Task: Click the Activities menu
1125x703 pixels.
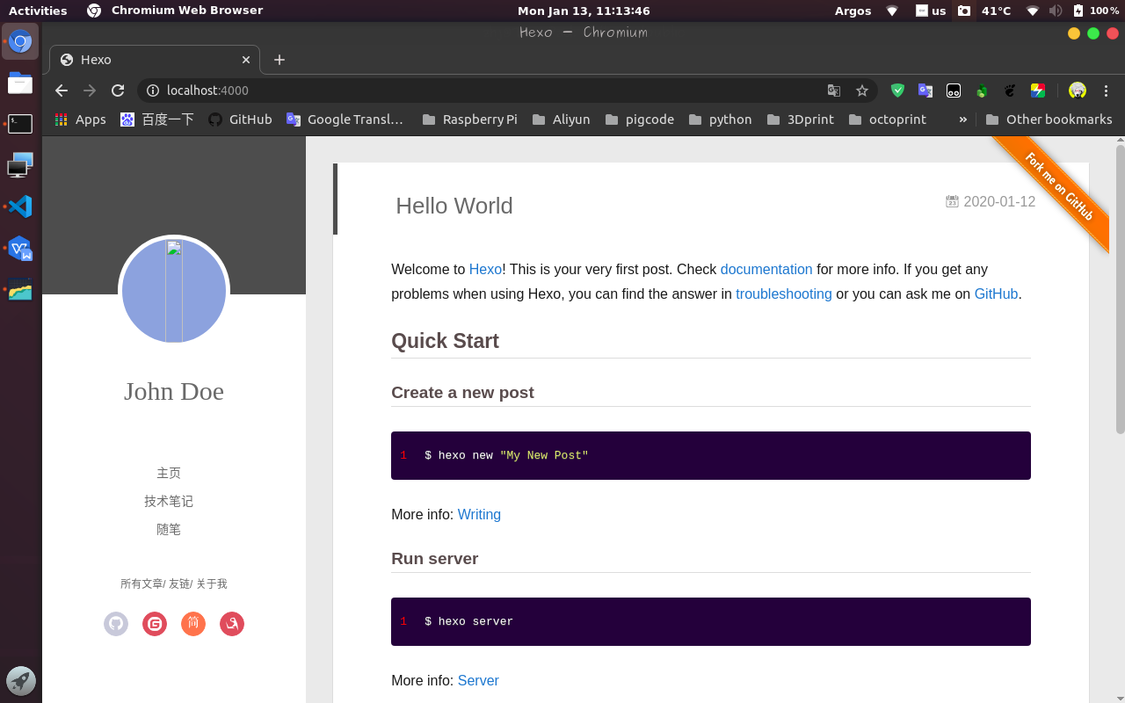Action: pyautogui.click(x=38, y=11)
